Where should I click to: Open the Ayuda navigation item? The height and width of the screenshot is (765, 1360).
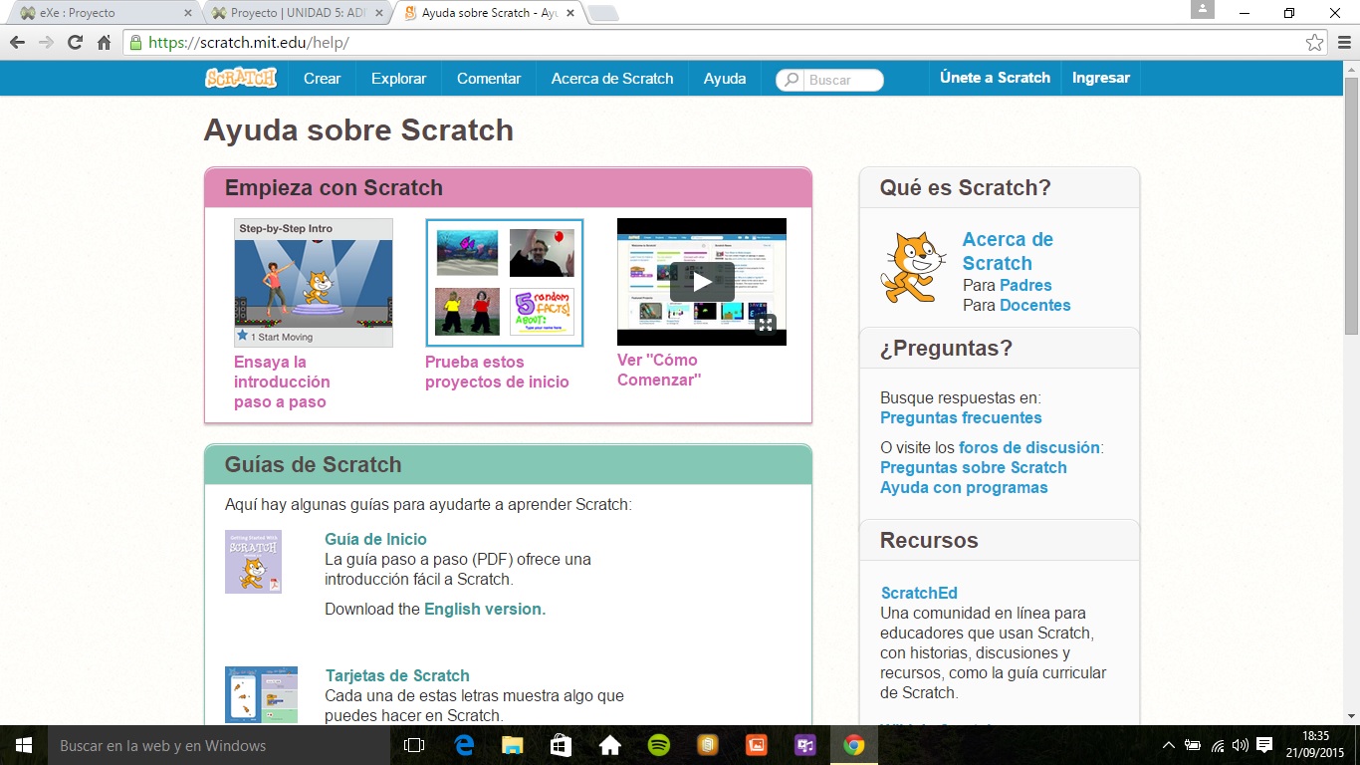[725, 79]
